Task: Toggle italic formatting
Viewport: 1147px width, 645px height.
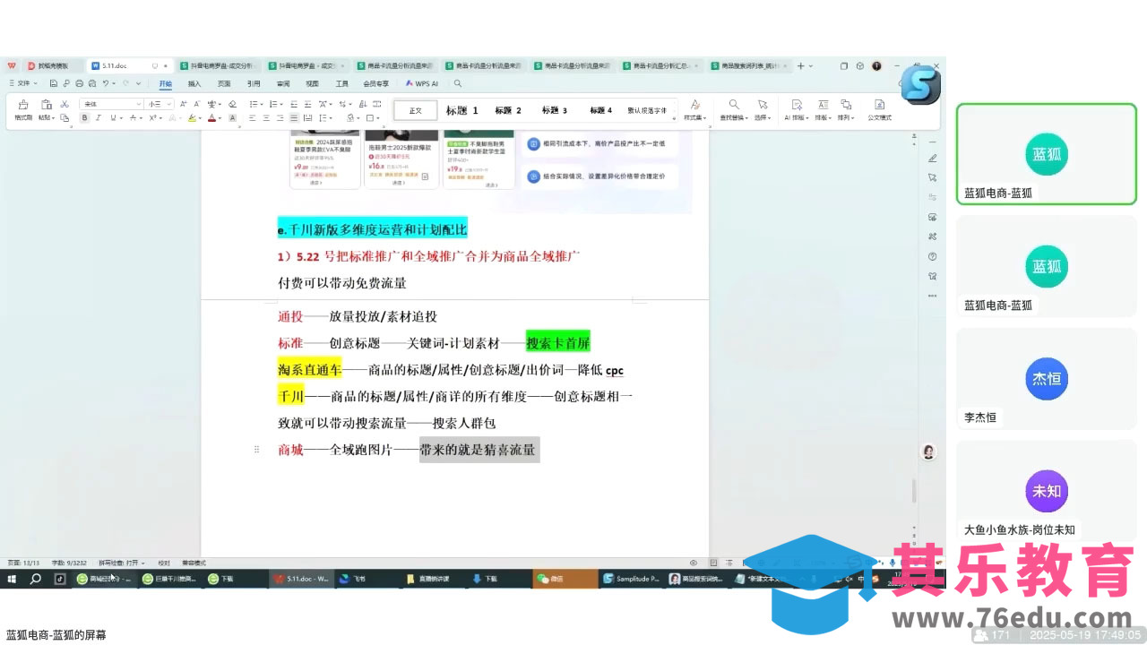Action: click(99, 117)
